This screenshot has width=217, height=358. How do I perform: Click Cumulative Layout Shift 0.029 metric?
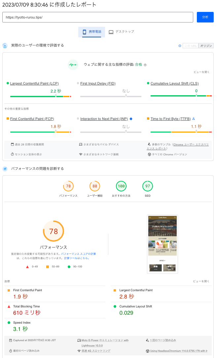[161, 310]
